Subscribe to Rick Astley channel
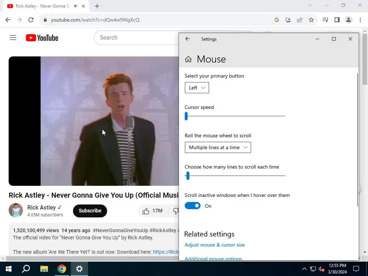368x276 pixels. [90, 211]
